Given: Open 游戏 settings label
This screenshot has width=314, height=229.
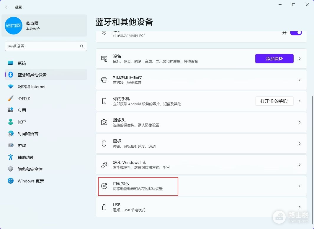Looking at the screenshot, I should coord(22,145).
